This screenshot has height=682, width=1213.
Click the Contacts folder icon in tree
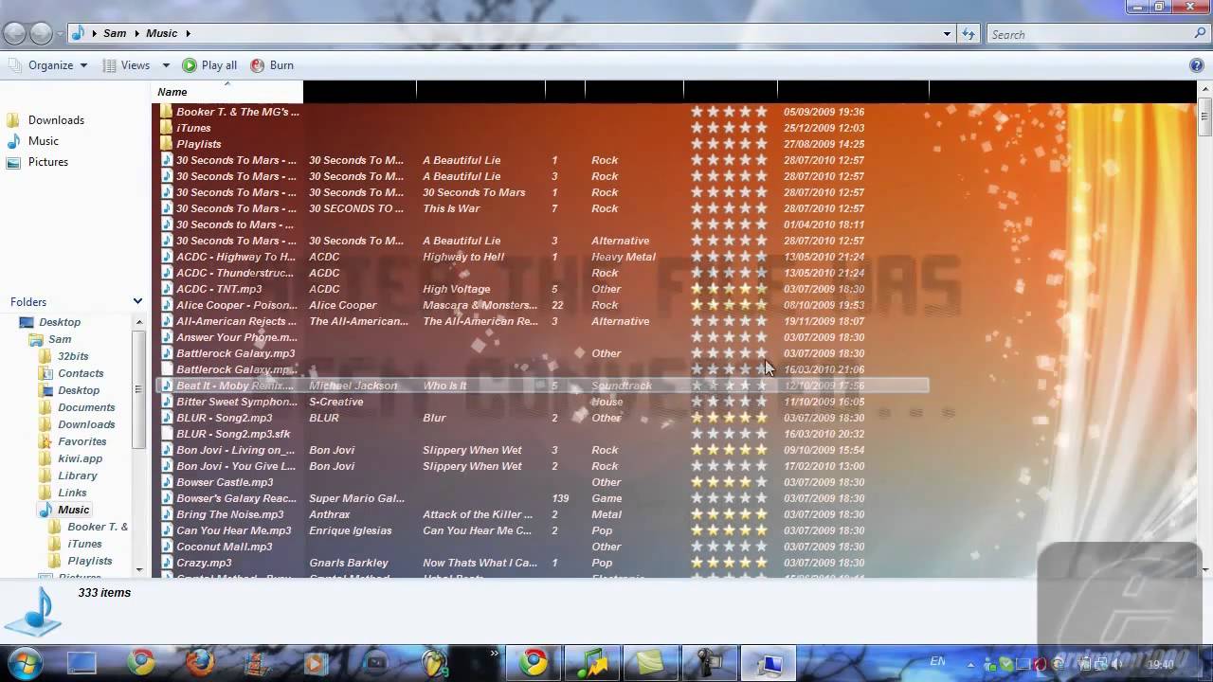coord(45,373)
